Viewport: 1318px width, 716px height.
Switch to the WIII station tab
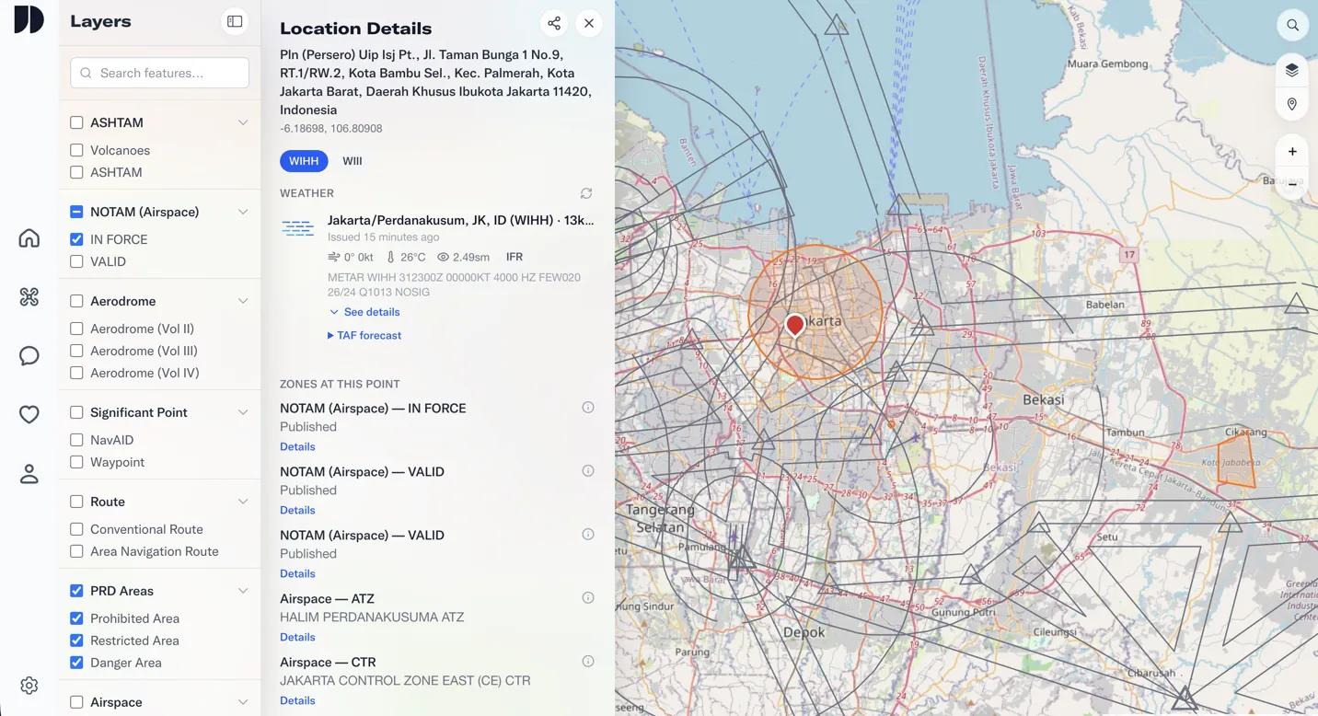(x=353, y=161)
